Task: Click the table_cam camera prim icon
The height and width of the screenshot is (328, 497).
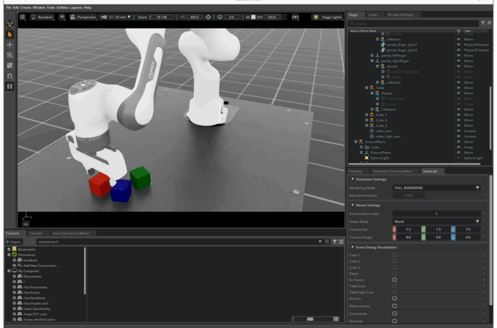Action: tap(371, 131)
